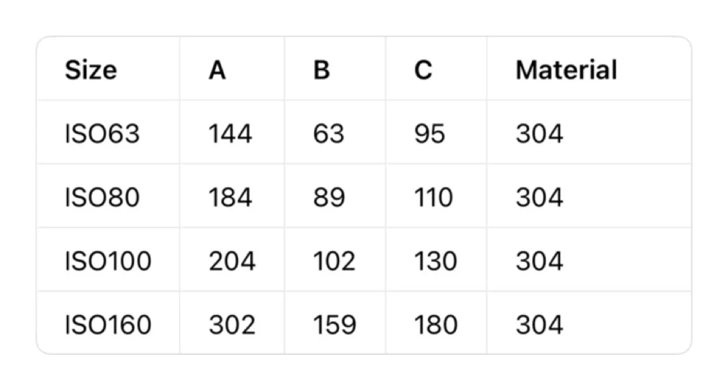Select the ISO80 row's 89 cell

(x=329, y=197)
